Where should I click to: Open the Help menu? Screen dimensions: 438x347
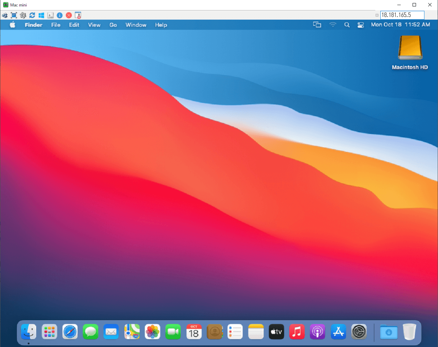click(161, 25)
